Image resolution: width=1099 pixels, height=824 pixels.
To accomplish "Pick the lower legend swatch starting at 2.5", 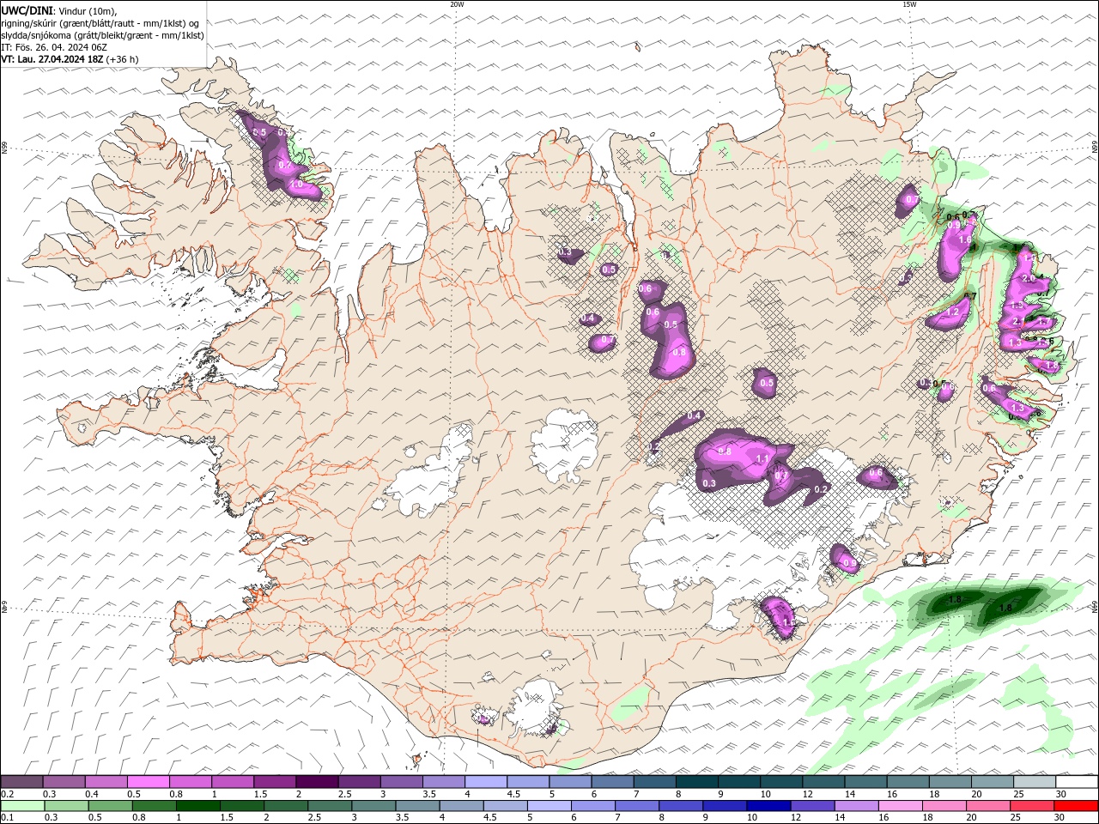I will [x=329, y=805].
